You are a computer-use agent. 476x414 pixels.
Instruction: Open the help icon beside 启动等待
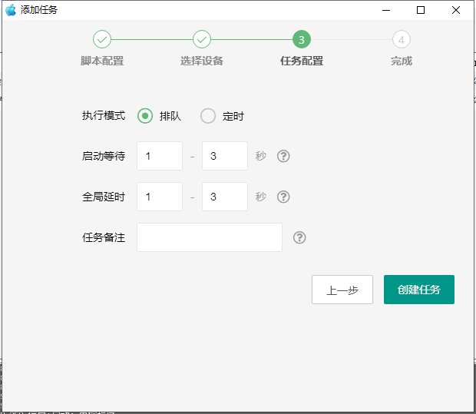tap(283, 156)
